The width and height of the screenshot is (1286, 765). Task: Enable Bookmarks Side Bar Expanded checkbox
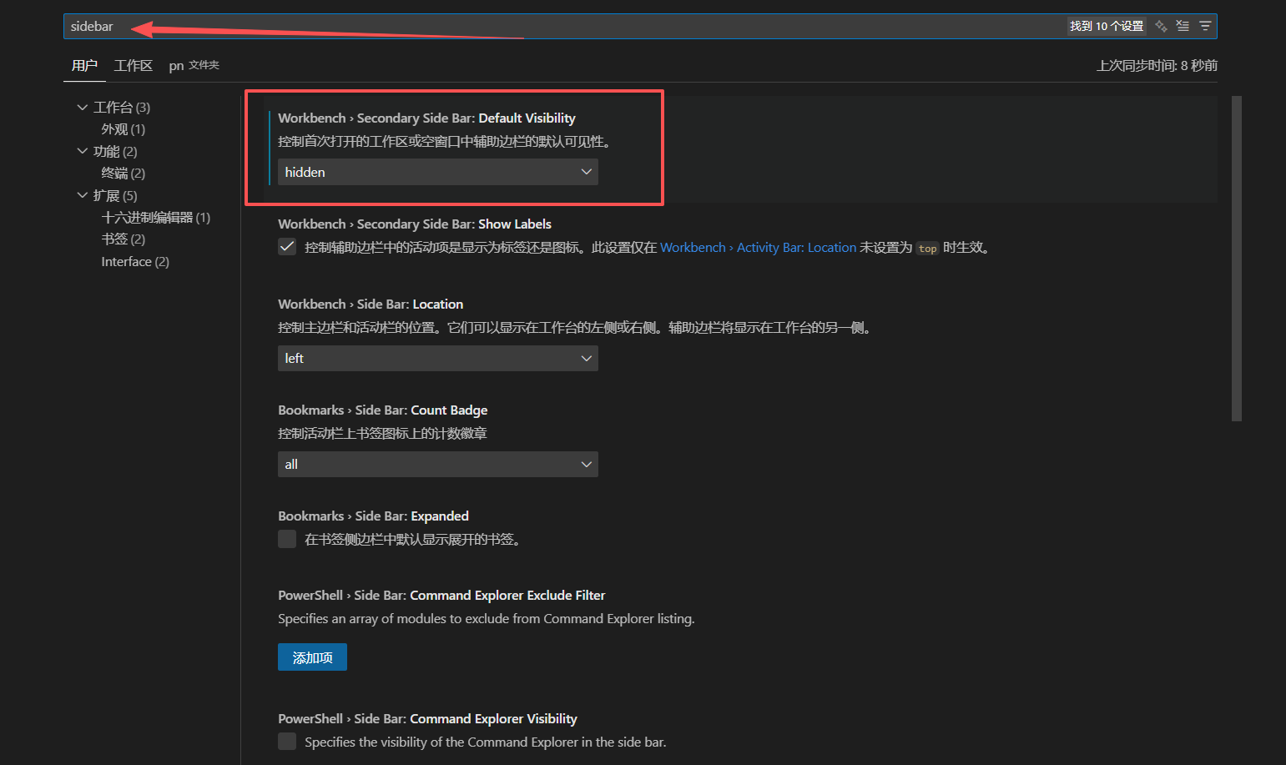287,539
